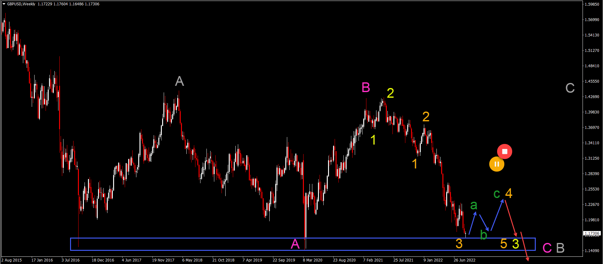Select the large grey C label

(x=570, y=88)
